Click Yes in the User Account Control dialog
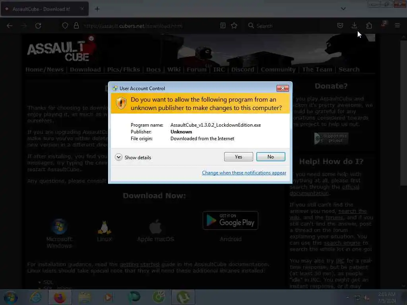 (x=238, y=156)
